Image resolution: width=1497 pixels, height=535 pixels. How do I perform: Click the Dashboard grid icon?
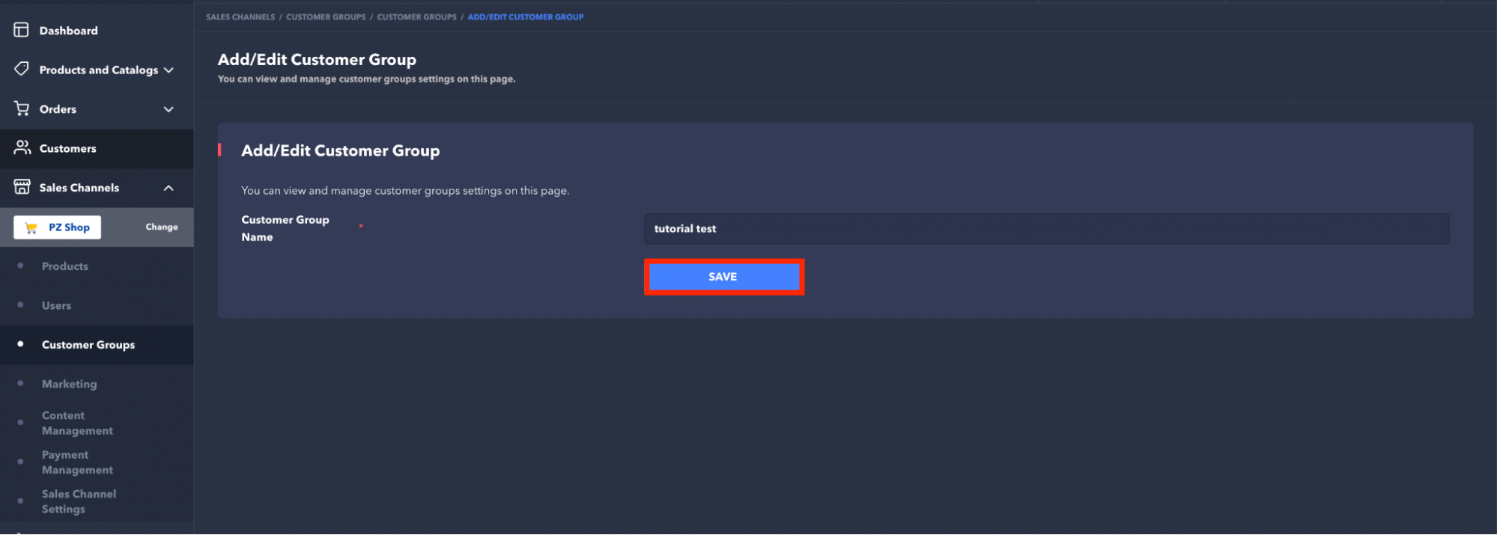coord(21,30)
